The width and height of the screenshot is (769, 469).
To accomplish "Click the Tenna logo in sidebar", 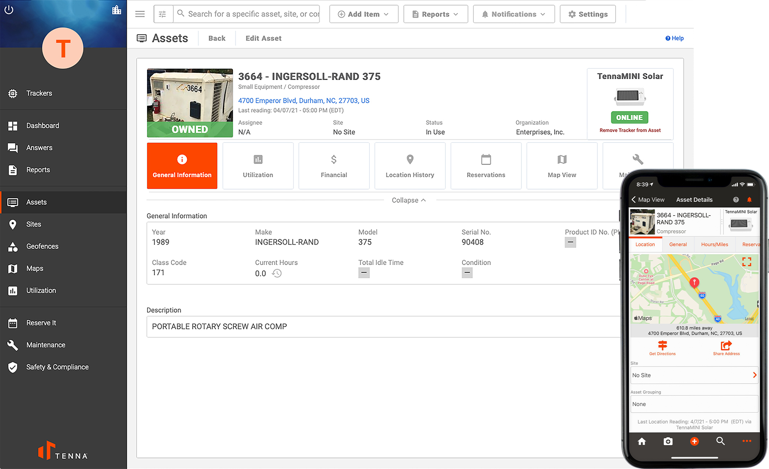I will click(63, 451).
